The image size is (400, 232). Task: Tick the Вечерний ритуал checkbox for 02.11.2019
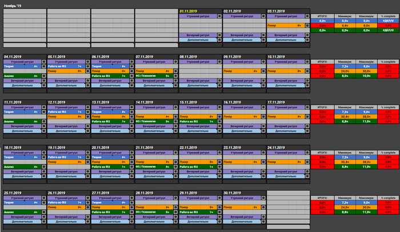[263, 35]
